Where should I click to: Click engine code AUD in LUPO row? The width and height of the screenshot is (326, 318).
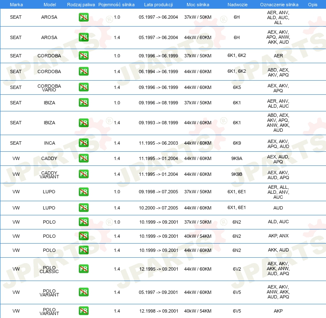click(278, 208)
